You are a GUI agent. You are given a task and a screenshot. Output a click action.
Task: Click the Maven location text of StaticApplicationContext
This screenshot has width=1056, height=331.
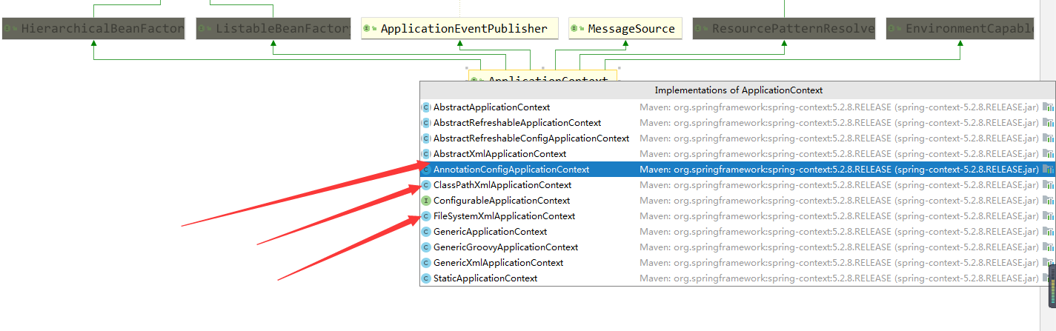tap(840, 278)
